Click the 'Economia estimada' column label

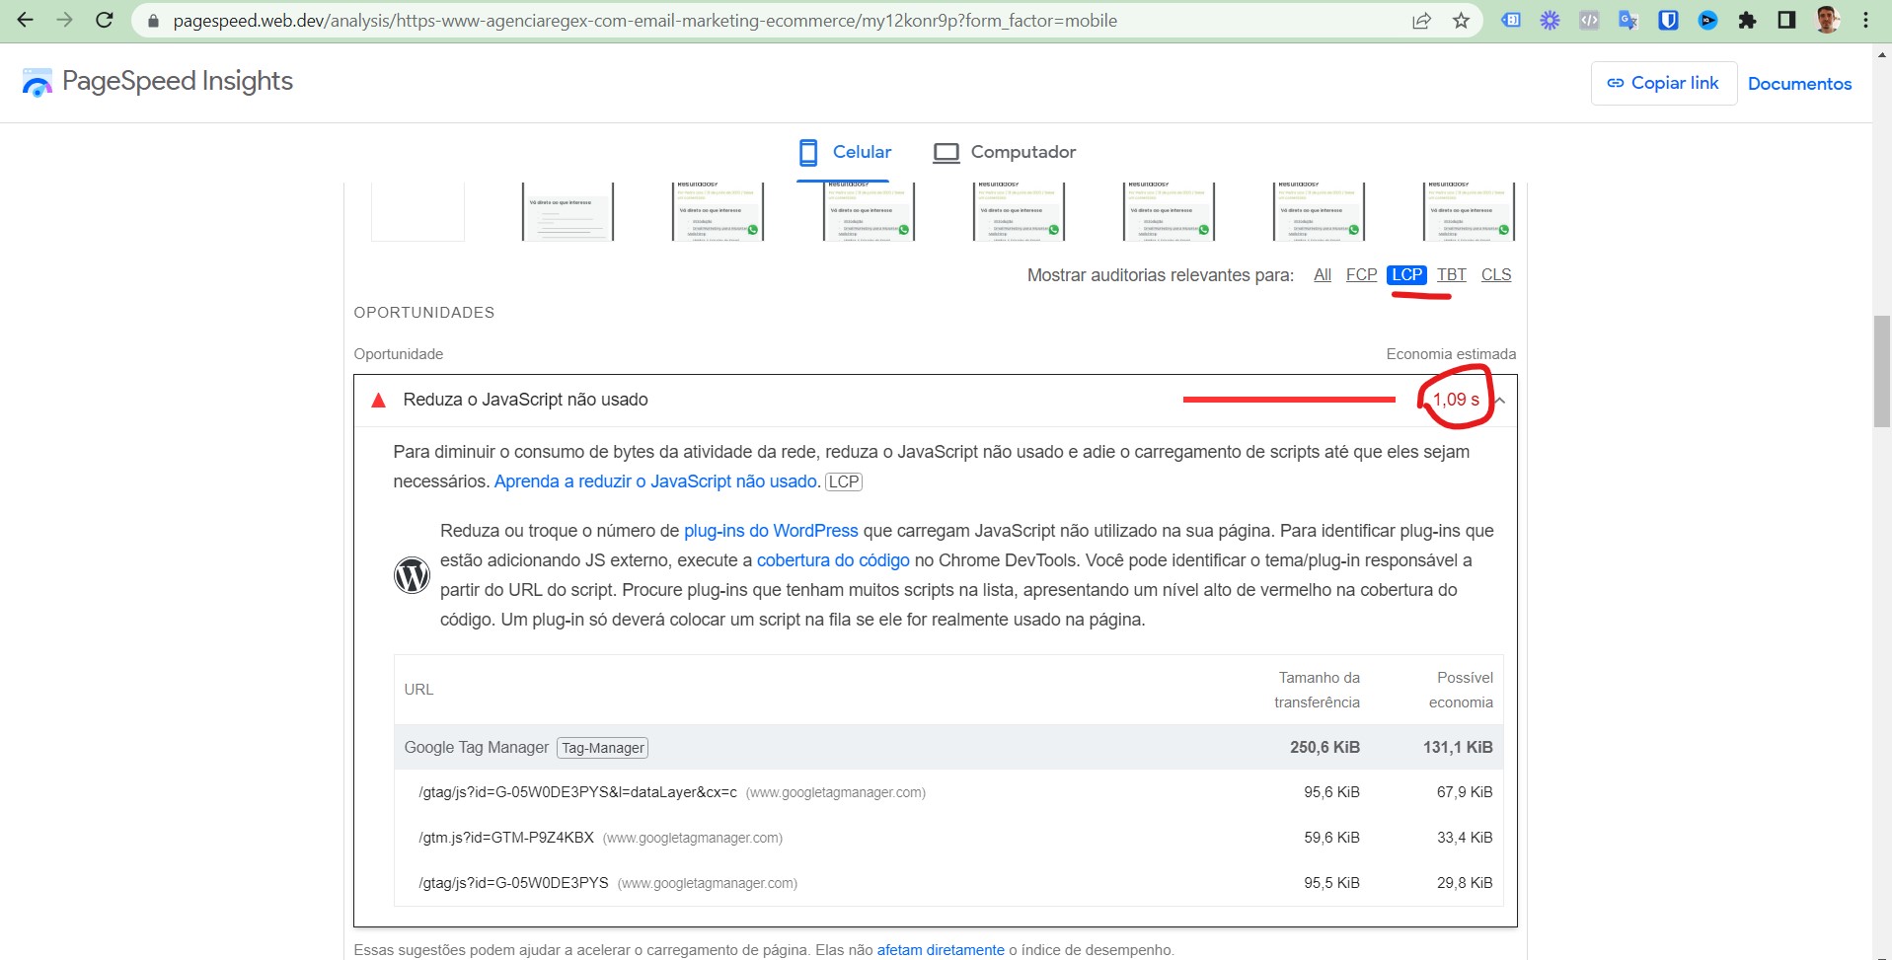point(1451,354)
